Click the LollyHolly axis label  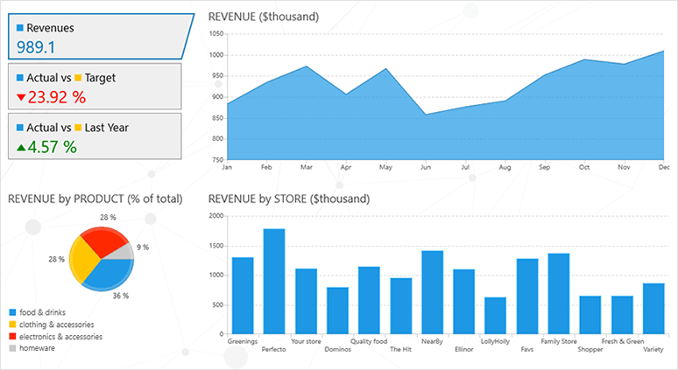tap(496, 341)
